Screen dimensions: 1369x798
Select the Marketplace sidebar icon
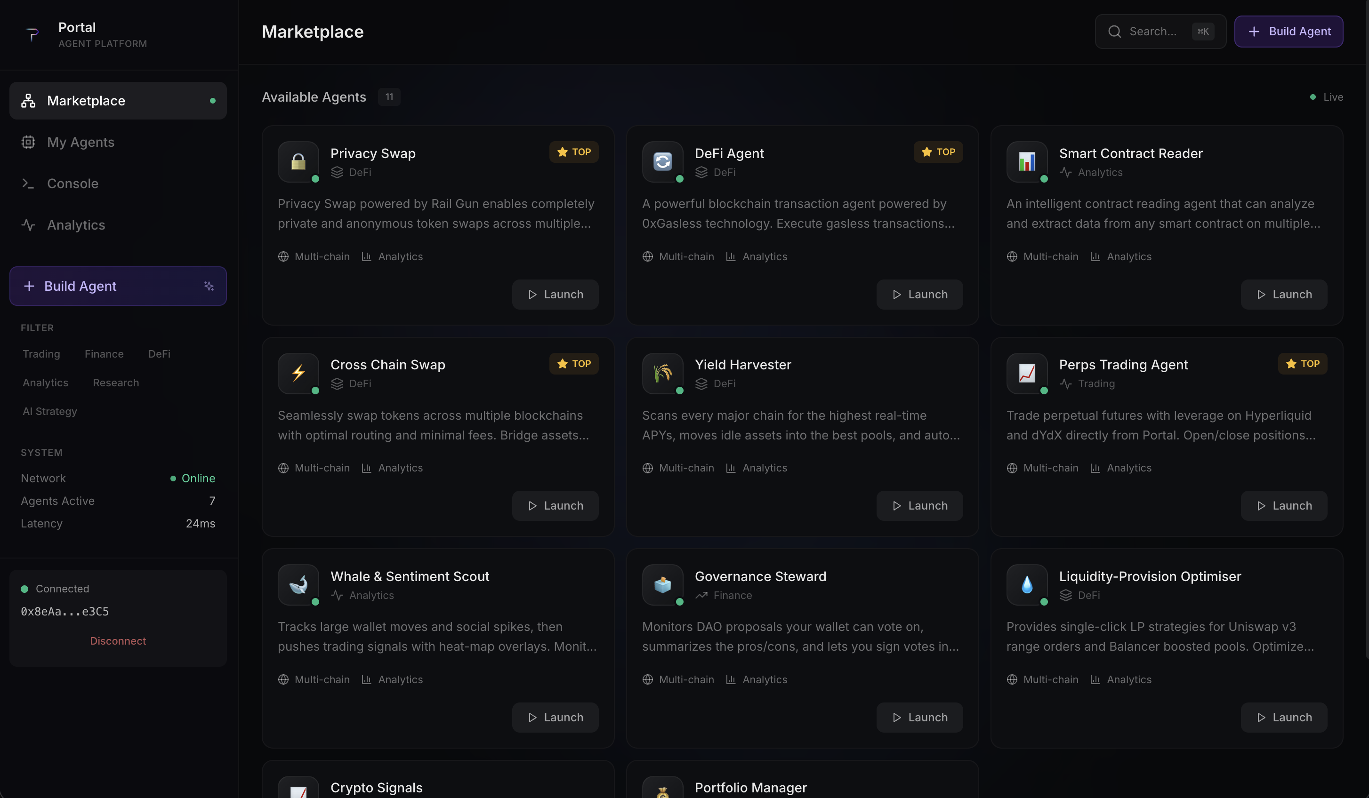coord(28,100)
